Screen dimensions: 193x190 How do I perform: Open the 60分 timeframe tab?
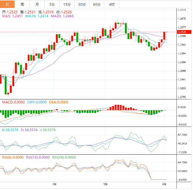click(x=97, y=4)
